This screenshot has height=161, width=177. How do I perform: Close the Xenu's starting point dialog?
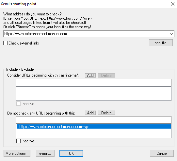173,4
